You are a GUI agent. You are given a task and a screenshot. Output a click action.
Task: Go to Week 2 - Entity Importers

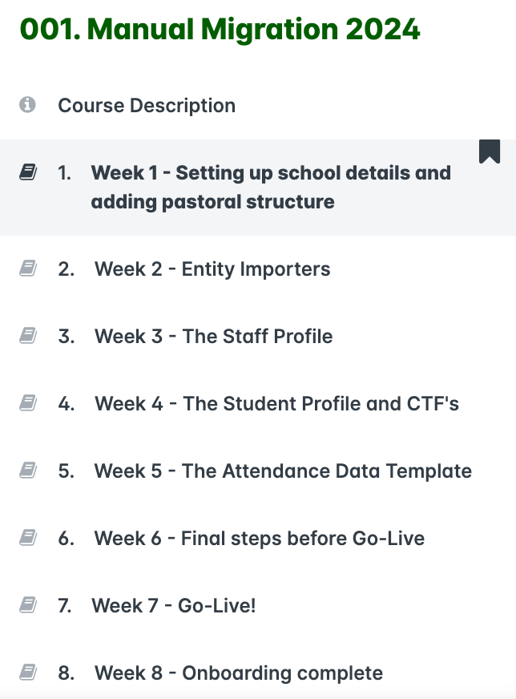(x=212, y=269)
